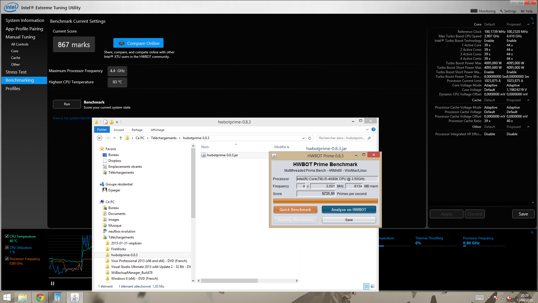Click Analyze on HWBOT button
This screenshot has height=303, width=538.
tap(349, 210)
